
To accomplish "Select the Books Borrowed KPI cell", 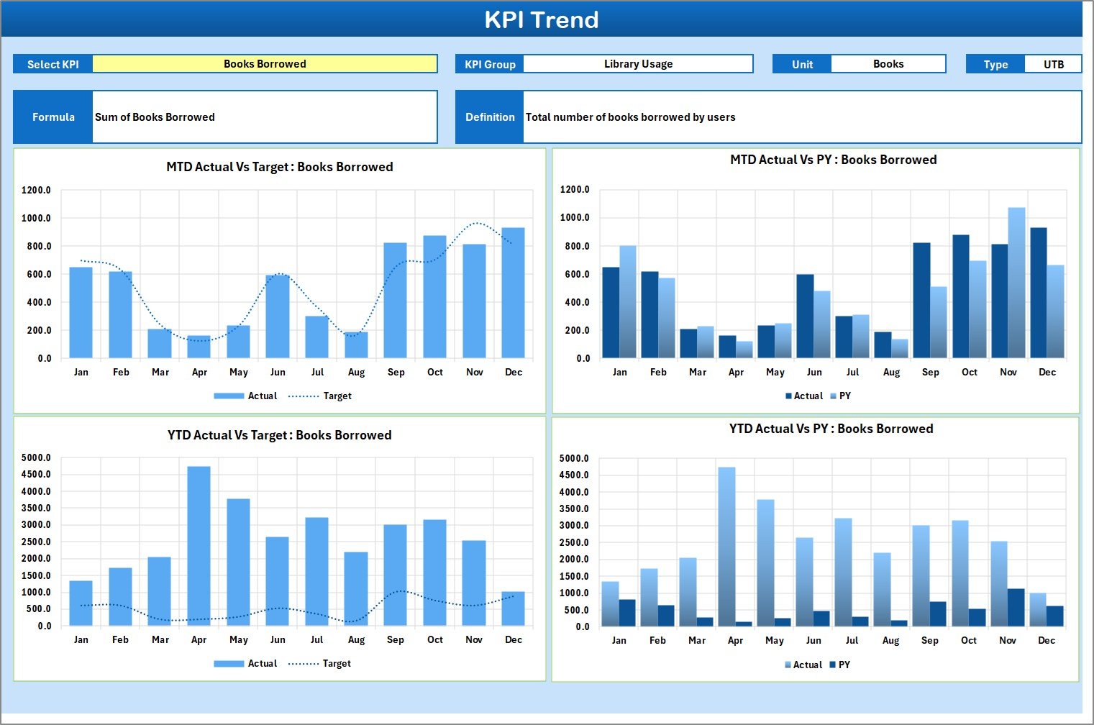I will point(265,63).
